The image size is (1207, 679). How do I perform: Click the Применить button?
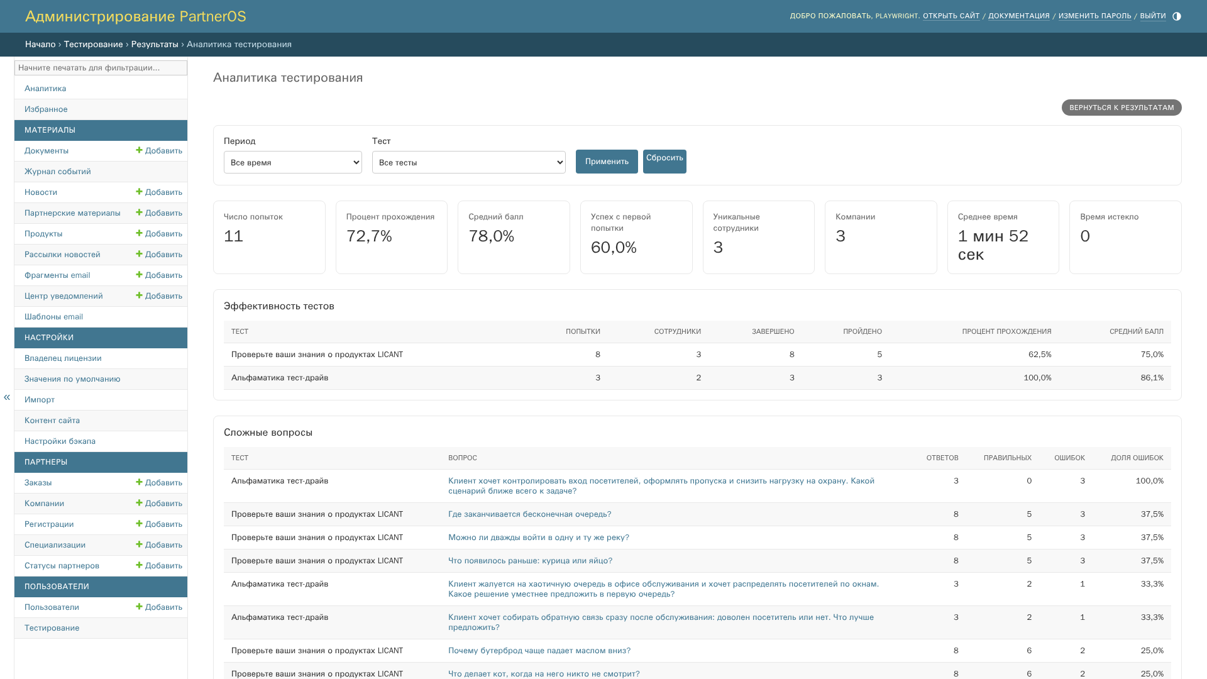pyautogui.click(x=607, y=162)
